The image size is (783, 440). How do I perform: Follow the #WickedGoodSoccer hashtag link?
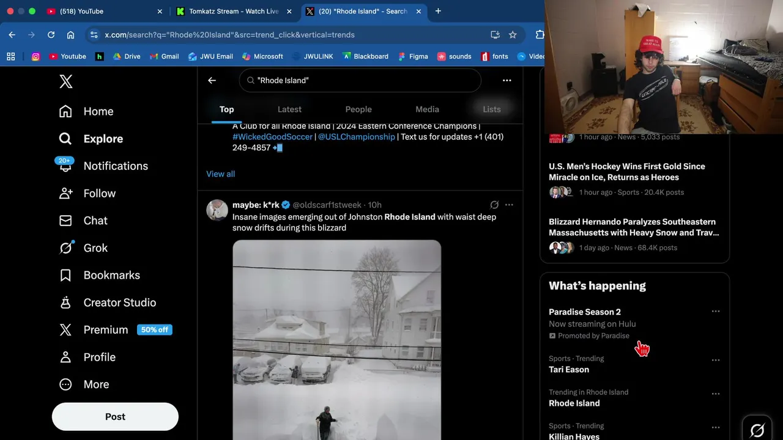point(272,137)
